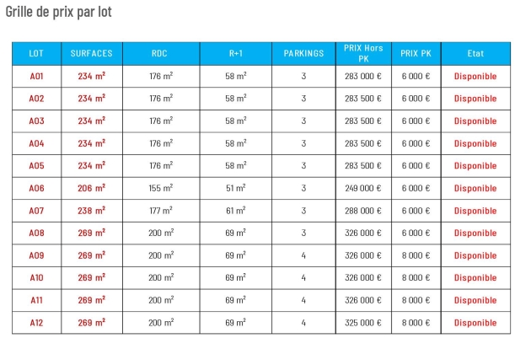Image resolution: width=515 pixels, height=338 pixels.
Task: Select lot A12 cell
Action: (x=36, y=323)
